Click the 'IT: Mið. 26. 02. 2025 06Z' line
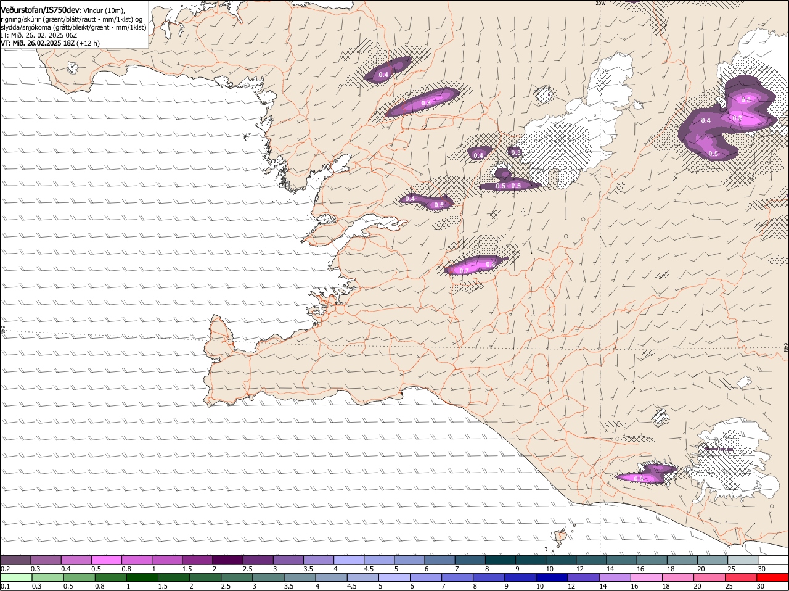Screen dimensions: 789x591 coord(39,35)
